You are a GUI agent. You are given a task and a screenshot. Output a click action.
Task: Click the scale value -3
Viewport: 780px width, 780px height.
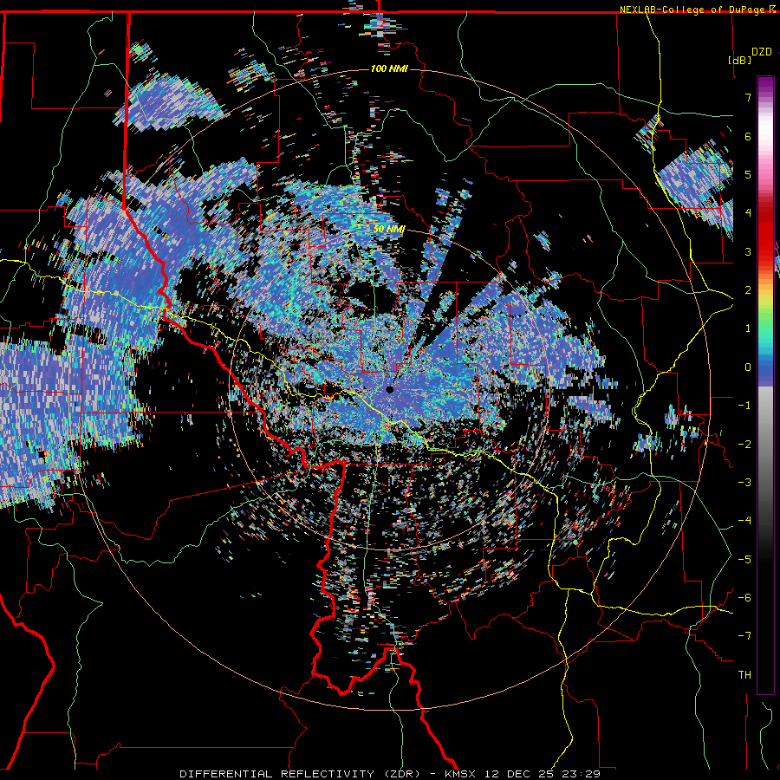click(x=744, y=483)
